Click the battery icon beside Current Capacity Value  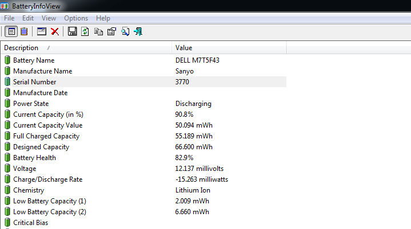point(7,125)
